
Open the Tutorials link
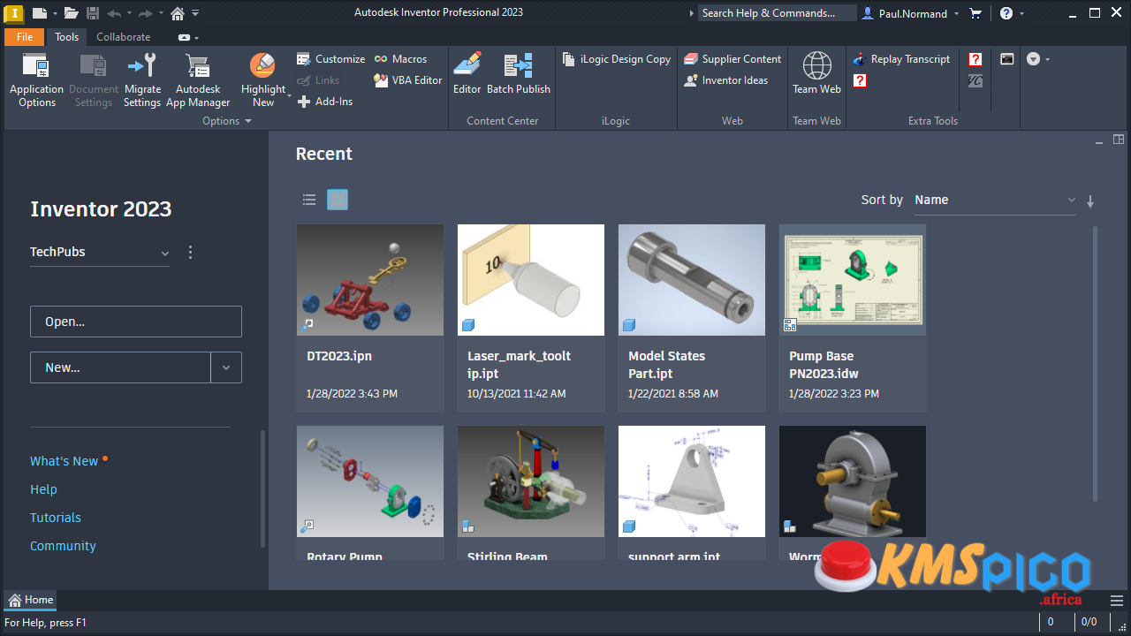(x=56, y=518)
